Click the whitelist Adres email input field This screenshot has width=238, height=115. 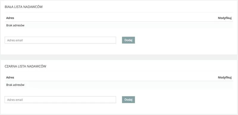tap(60, 40)
